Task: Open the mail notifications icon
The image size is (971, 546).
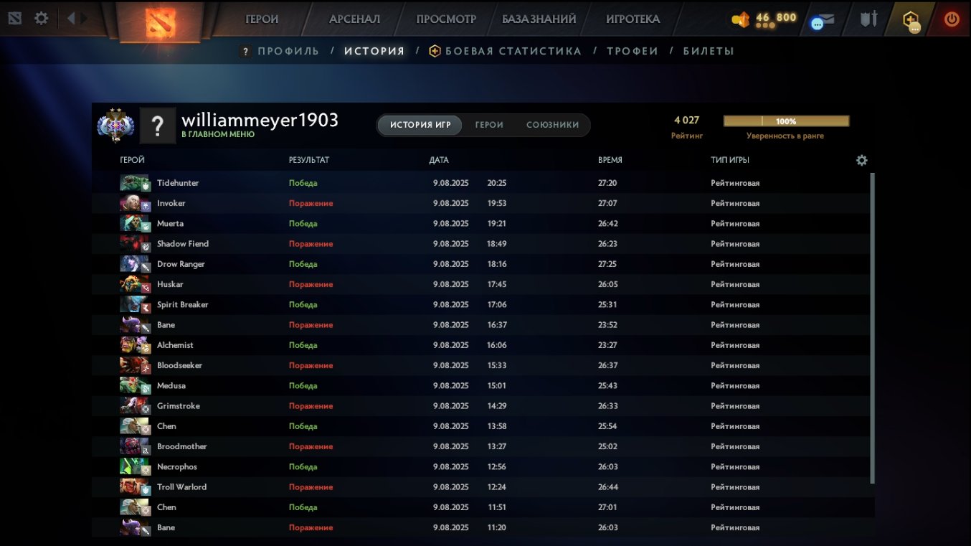Action: coord(823,20)
